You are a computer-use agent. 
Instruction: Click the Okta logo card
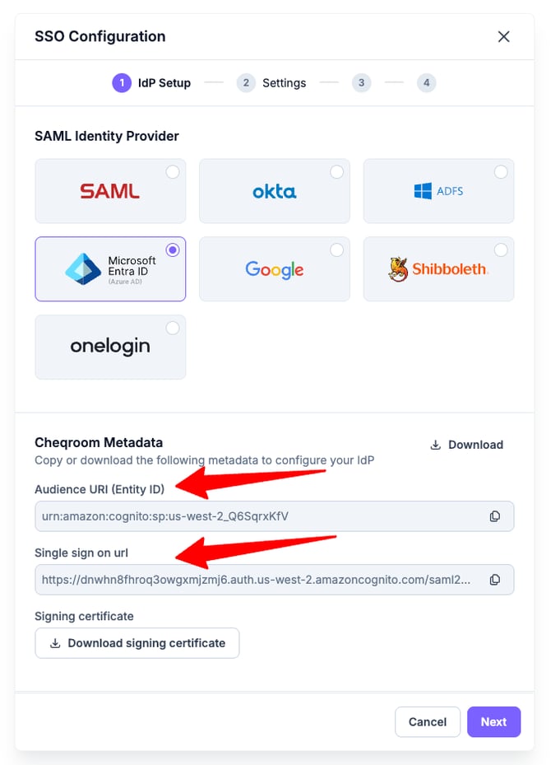pyautogui.click(x=274, y=191)
